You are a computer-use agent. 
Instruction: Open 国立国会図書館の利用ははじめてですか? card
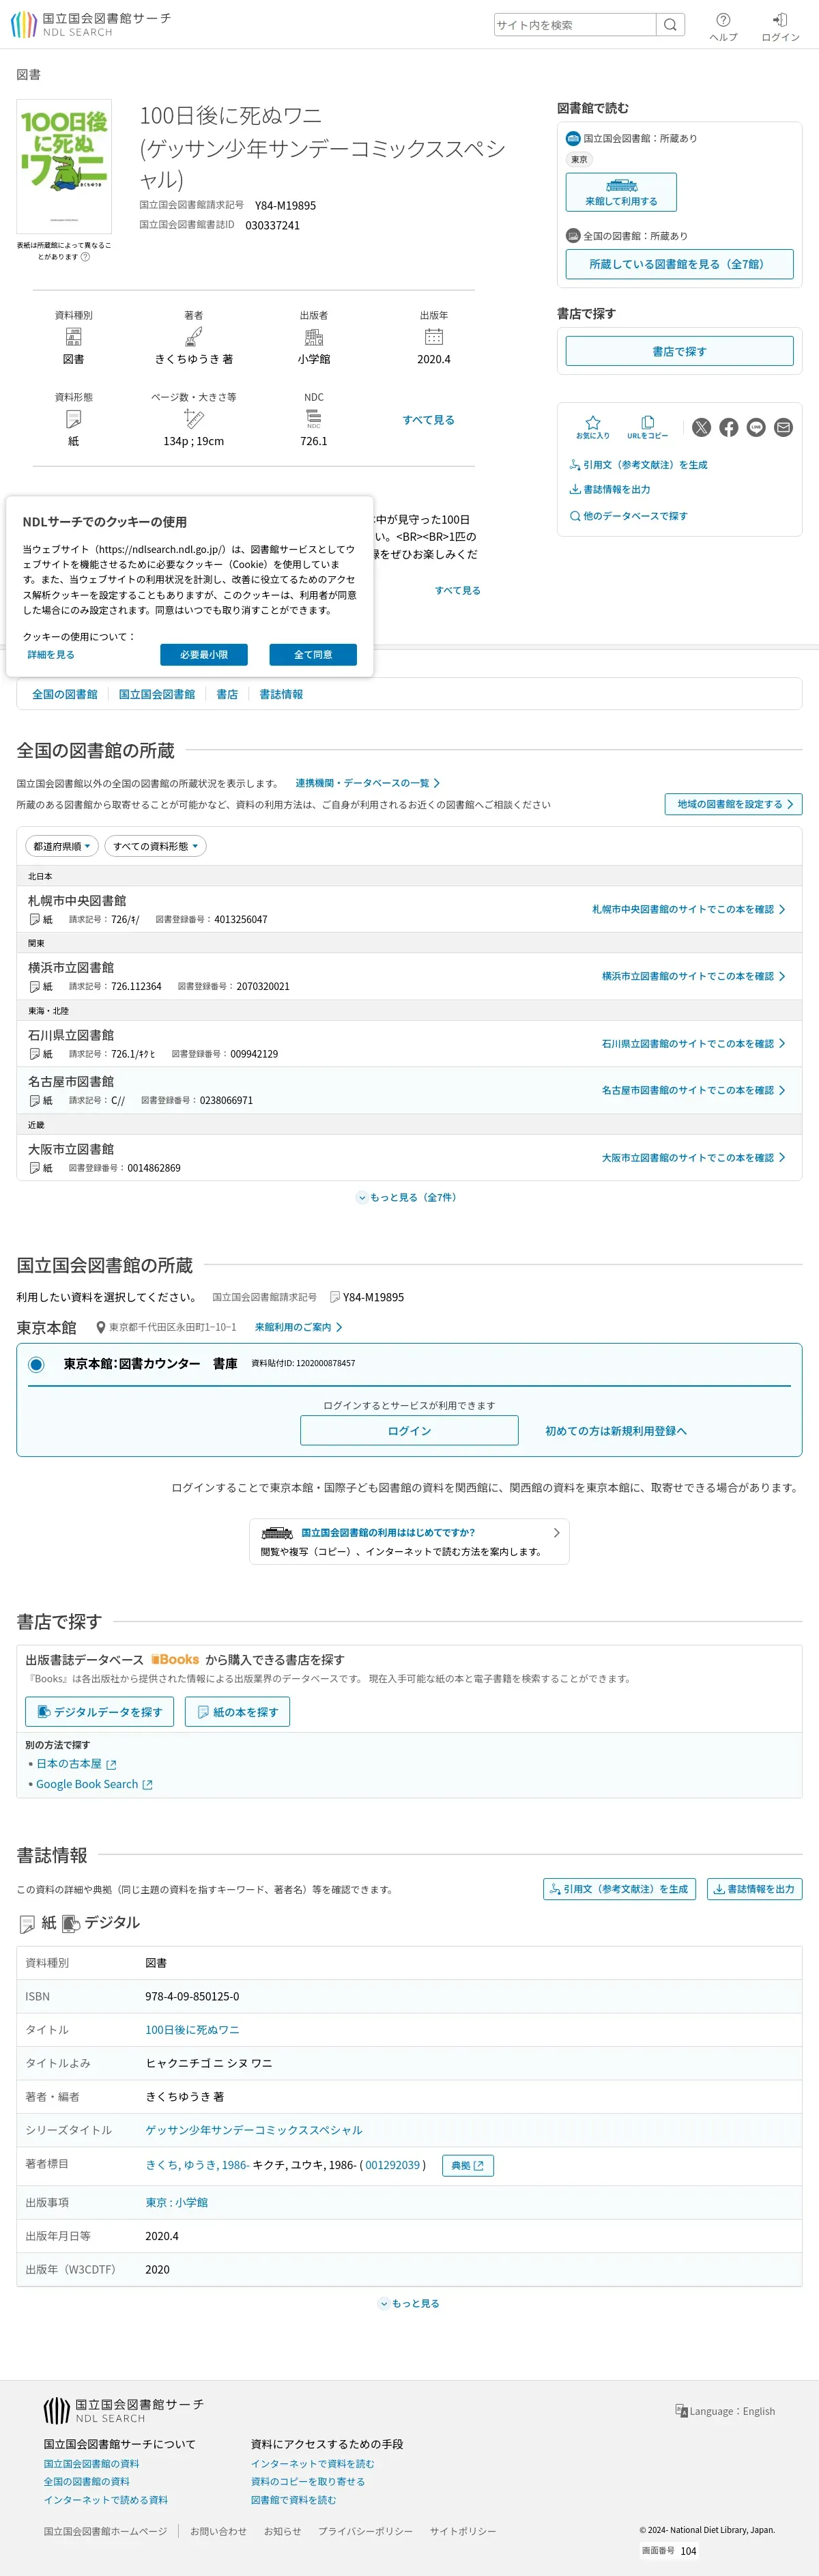(x=409, y=1541)
